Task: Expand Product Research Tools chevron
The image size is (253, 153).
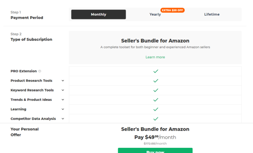Action: pyautogui.click(x=63, y=81)
